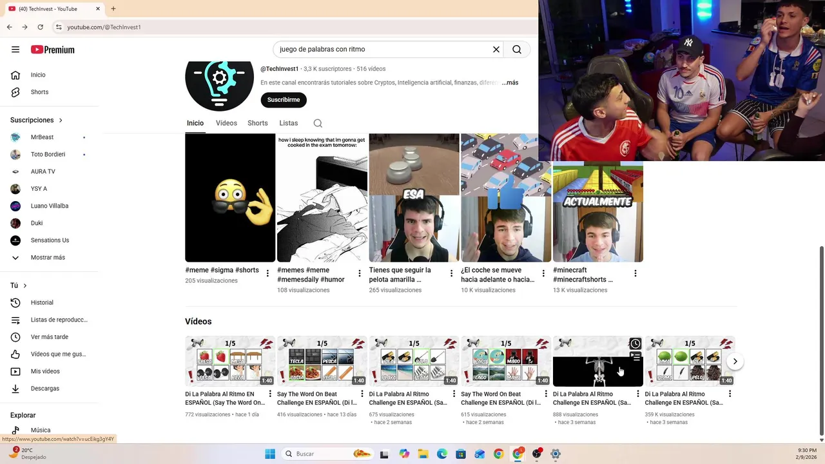825x464 pixels.
Task: Expand the Suscripciones section
Action: tap(37, 120)
